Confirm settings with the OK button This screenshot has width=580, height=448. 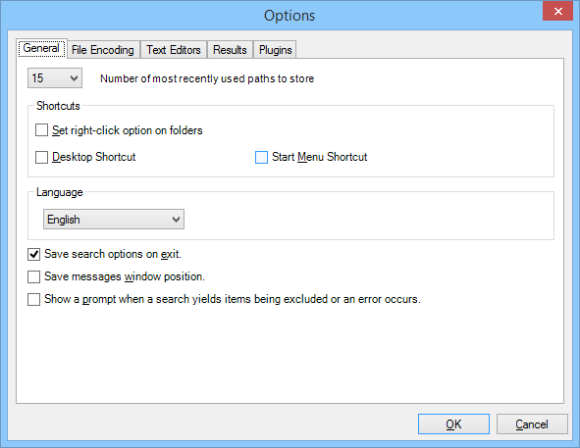pos(453,423)
